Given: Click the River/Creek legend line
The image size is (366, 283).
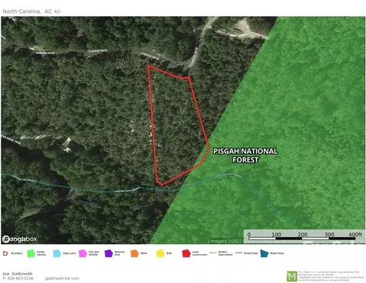Looking at the screenshot, I should pos(239,253).
